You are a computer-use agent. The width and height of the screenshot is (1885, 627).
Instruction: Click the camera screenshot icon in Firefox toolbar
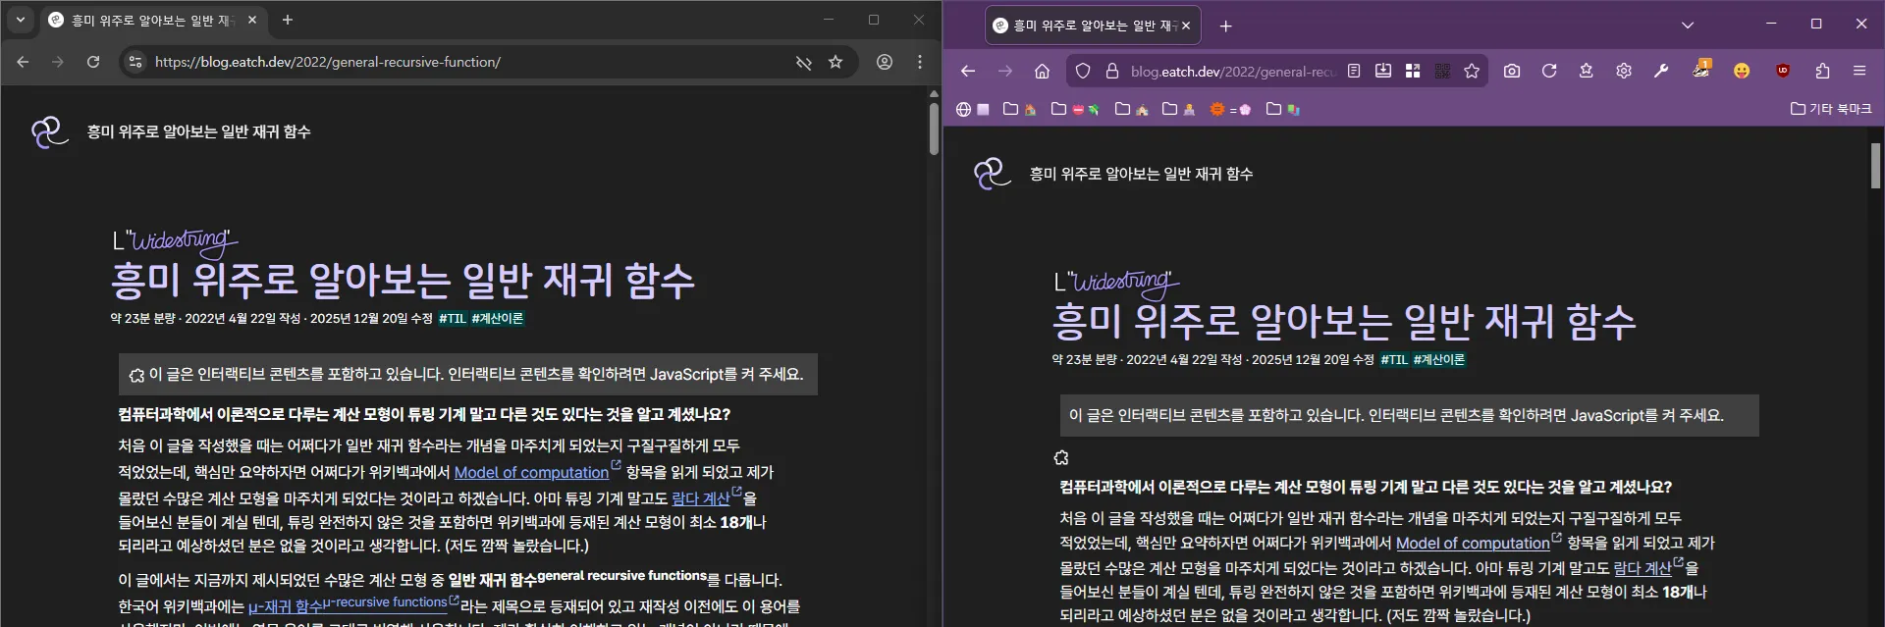[x=1512, y=71]
